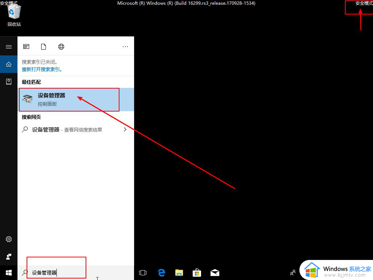Open the Mail app from the taskbar

click(215, 273)
